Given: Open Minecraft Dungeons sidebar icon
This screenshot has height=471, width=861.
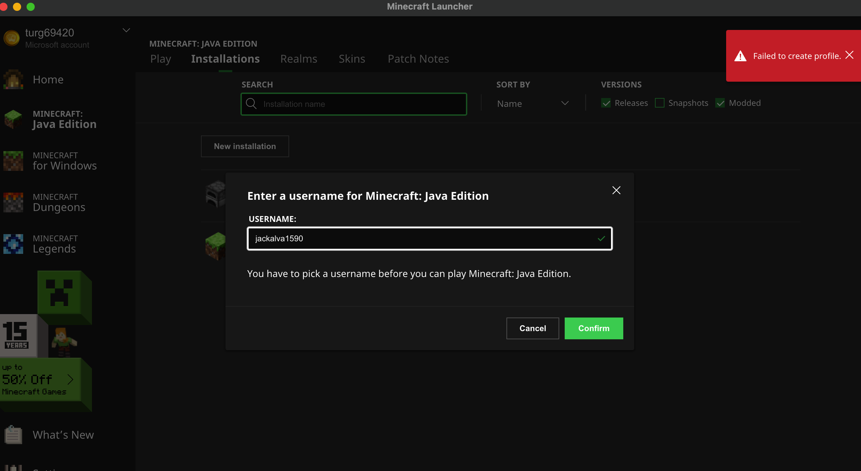Looking at the screenshot, I should click(13, 202).
